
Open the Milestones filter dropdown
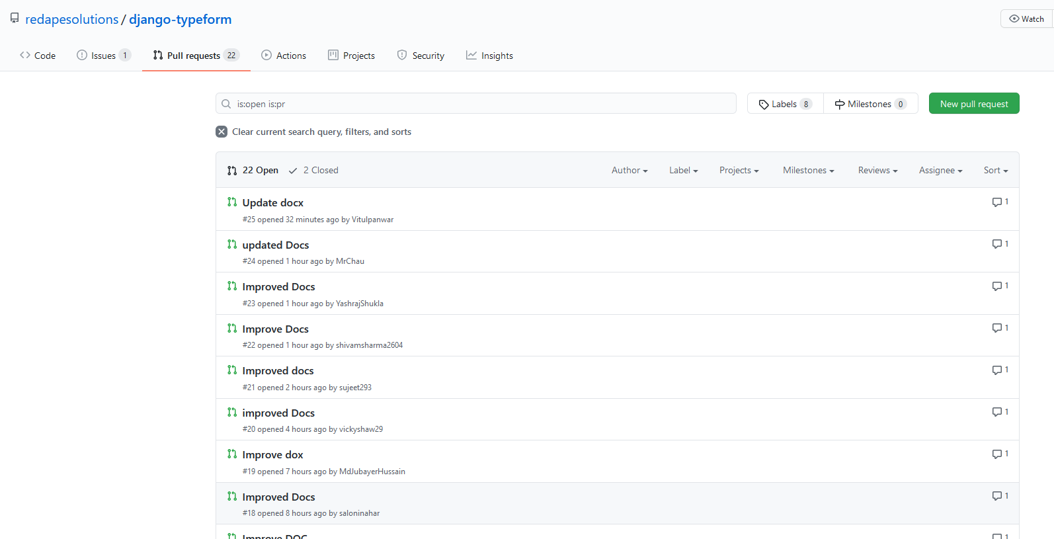pyautogui.click(x=809, y=170)
